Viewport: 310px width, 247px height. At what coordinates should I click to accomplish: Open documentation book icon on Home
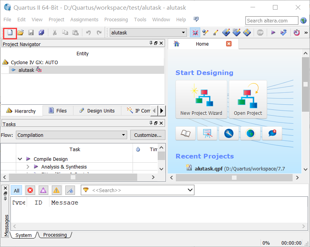click(x=186, y=133)
